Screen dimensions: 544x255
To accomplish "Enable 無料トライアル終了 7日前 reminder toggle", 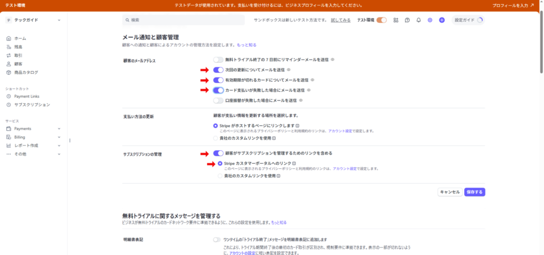I will pyautogui.click(x=218, y=59).
